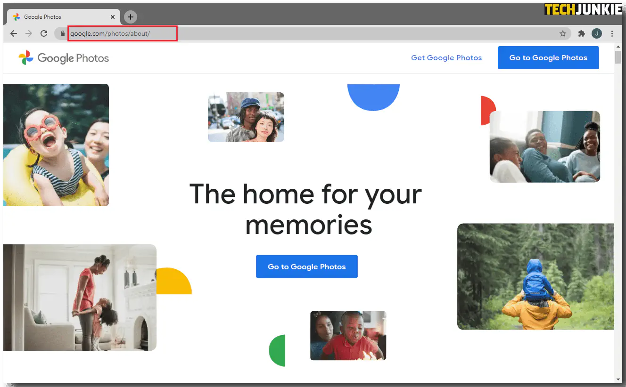Click the 'The home for your memories' headline
The image size is (626, 387).
tap(306, 209)
